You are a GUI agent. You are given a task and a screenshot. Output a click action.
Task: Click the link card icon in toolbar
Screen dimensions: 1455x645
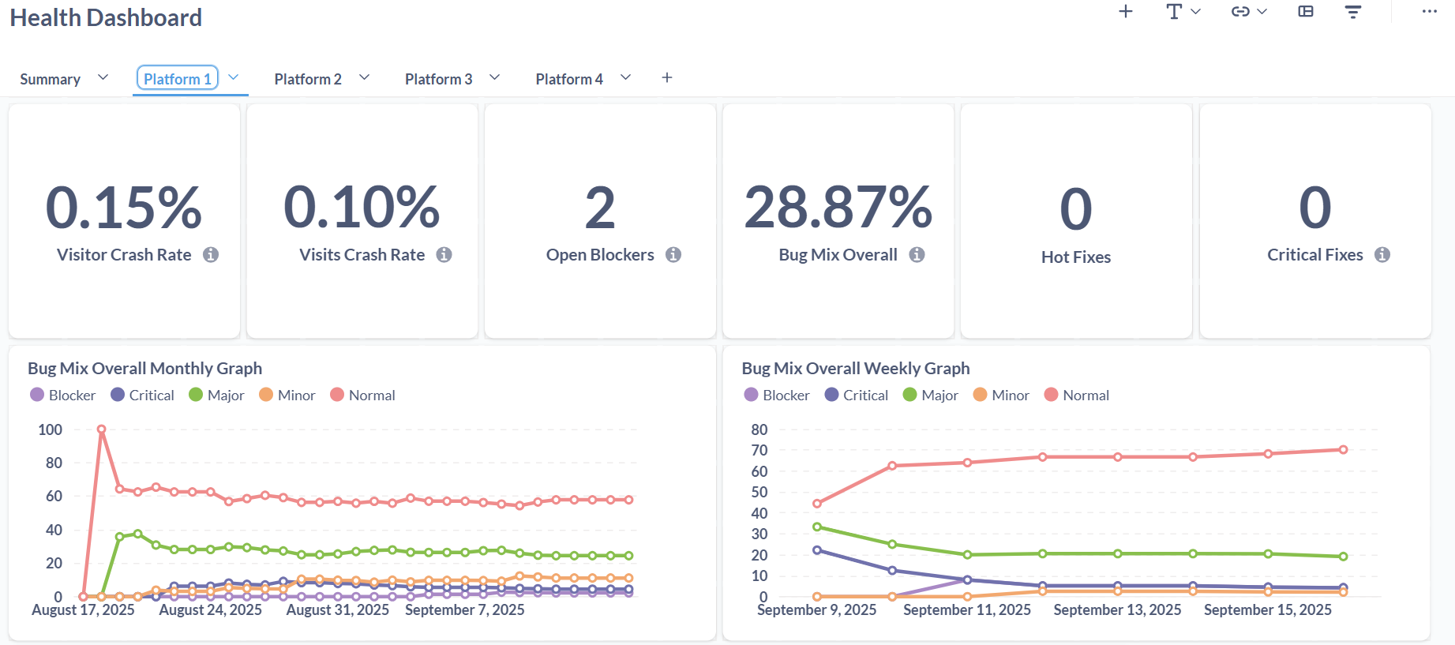(x=1240, y=11)
